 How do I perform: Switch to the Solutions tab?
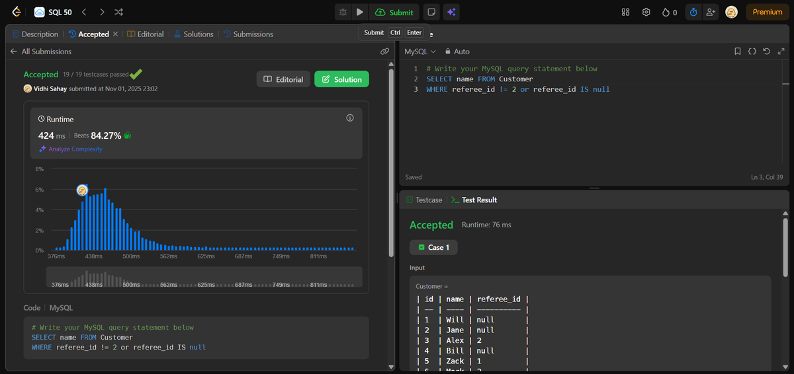(x=193, y=34)
